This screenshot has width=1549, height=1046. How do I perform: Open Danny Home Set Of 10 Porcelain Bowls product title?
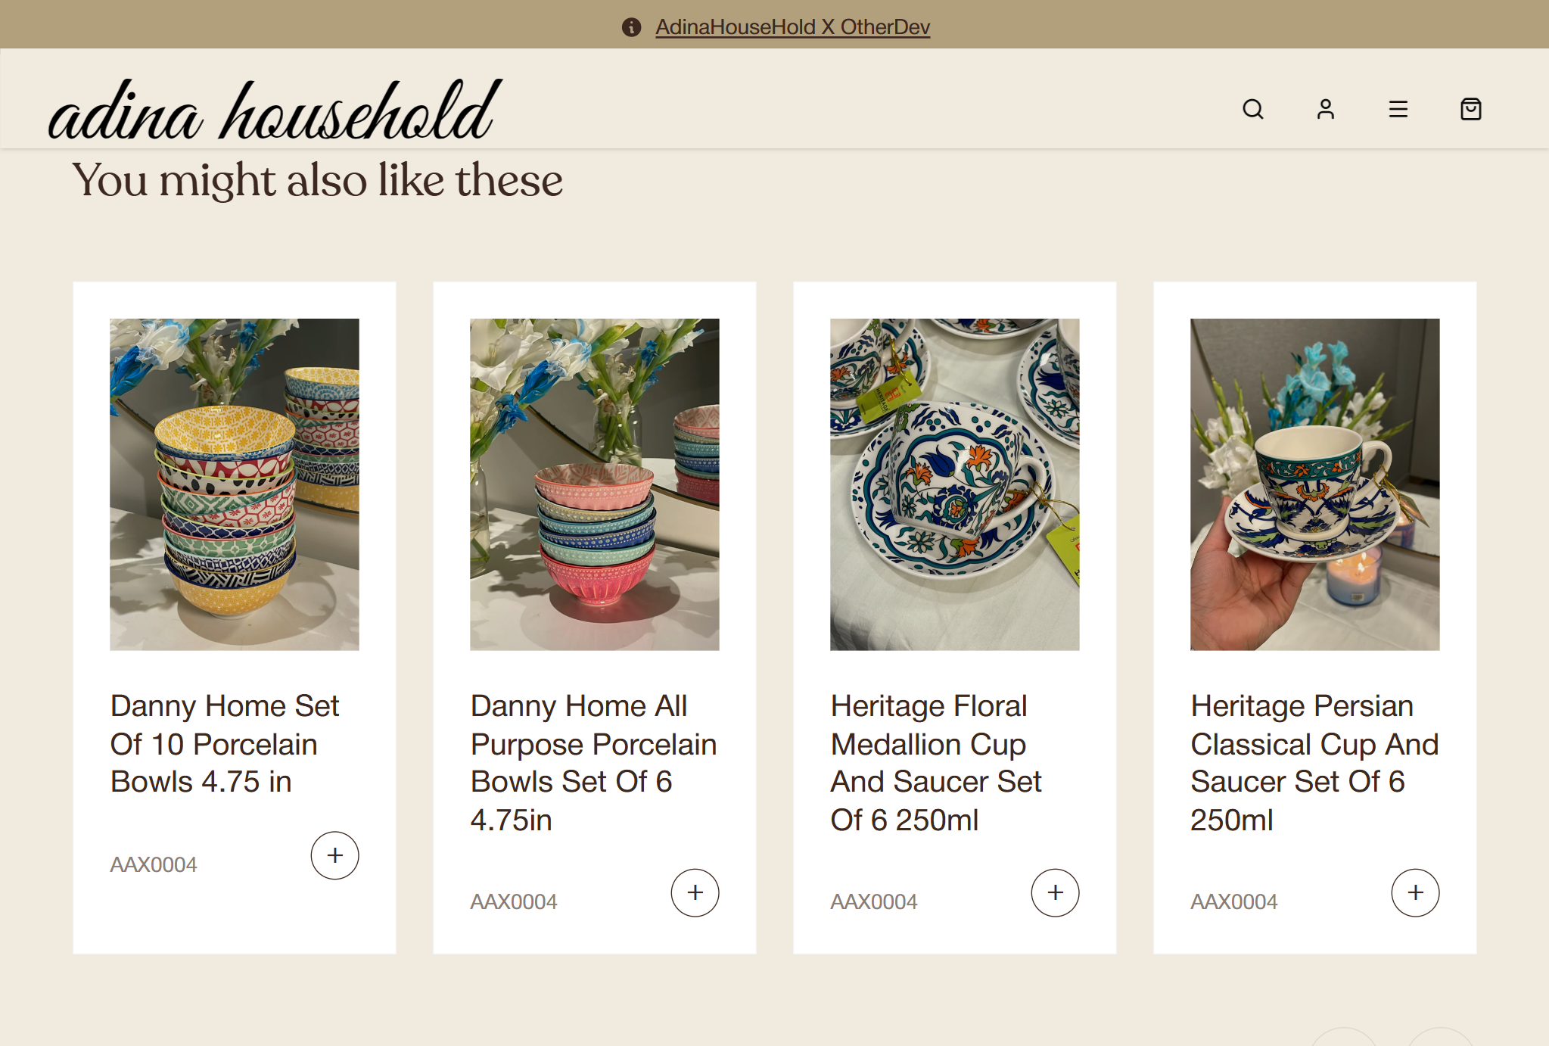point(225,744)
